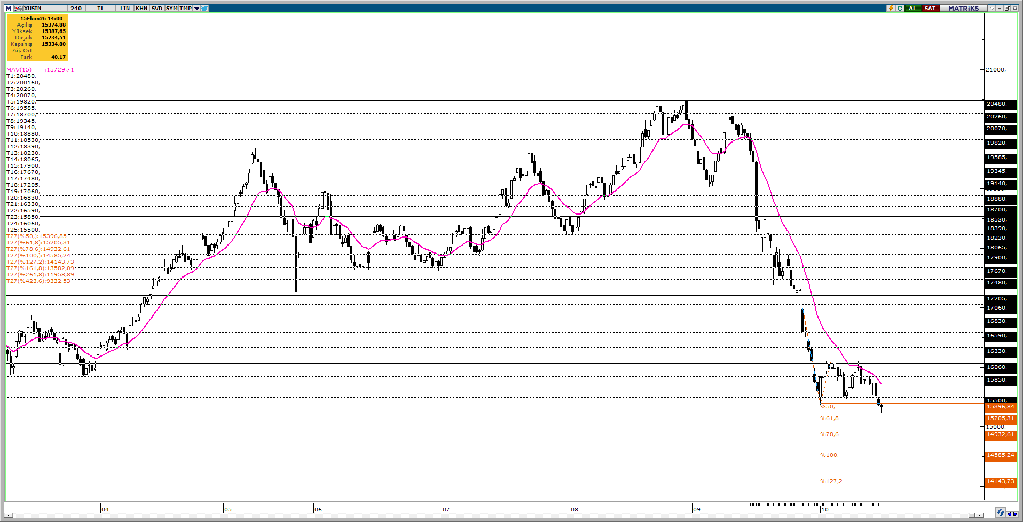
Task: Click the Twitter bird icon
Action: (x=204, y=9)
